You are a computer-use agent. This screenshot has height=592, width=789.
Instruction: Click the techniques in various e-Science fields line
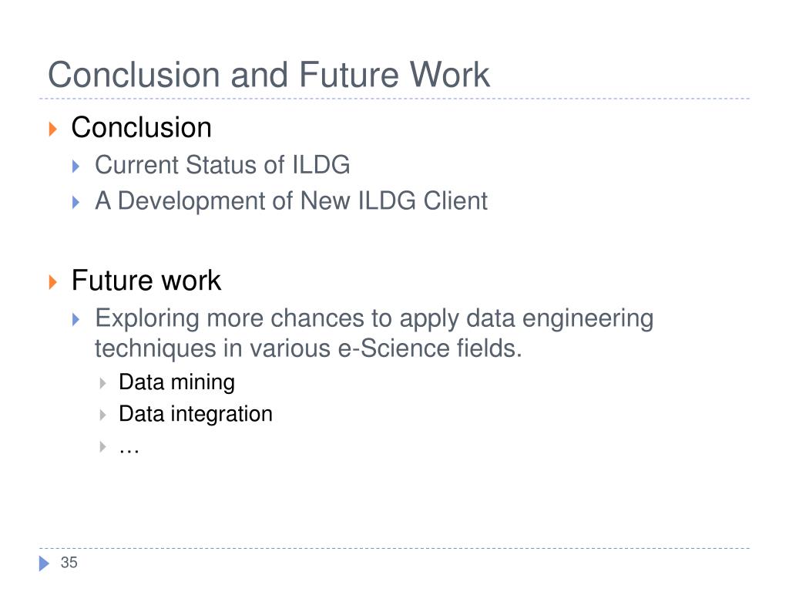[308, 348]
